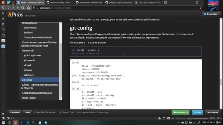This screenshot has height=125, width=223.
Task: Jump to 'git init y git clone'
Action: click(32, 56)
